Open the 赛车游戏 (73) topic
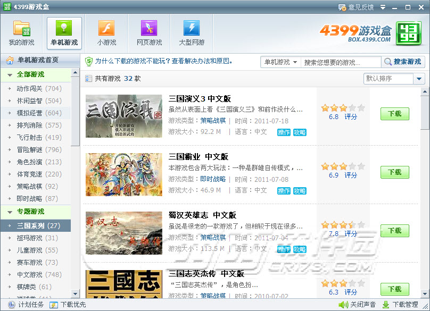This screenshot has width=430, height=311. (x=36, y=262)
